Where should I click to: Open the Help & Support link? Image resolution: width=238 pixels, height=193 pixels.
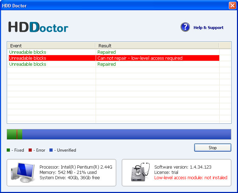pyautogui.click(x=208, y=28)
